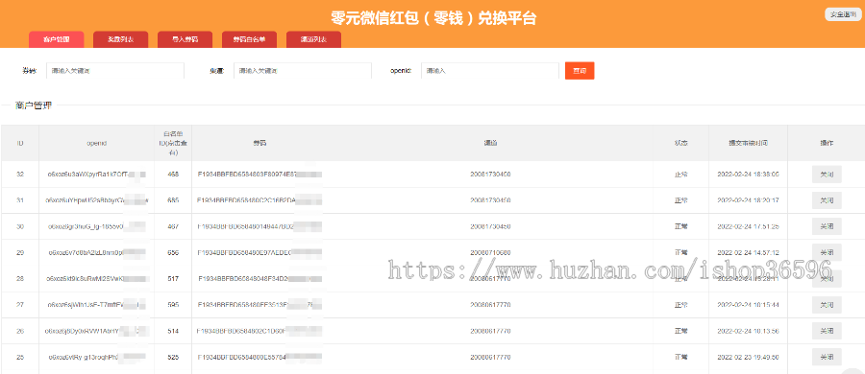The height and width of the screenshot is (374, 865).
Task: View whitelist ID 525
Action: point(173,358)
